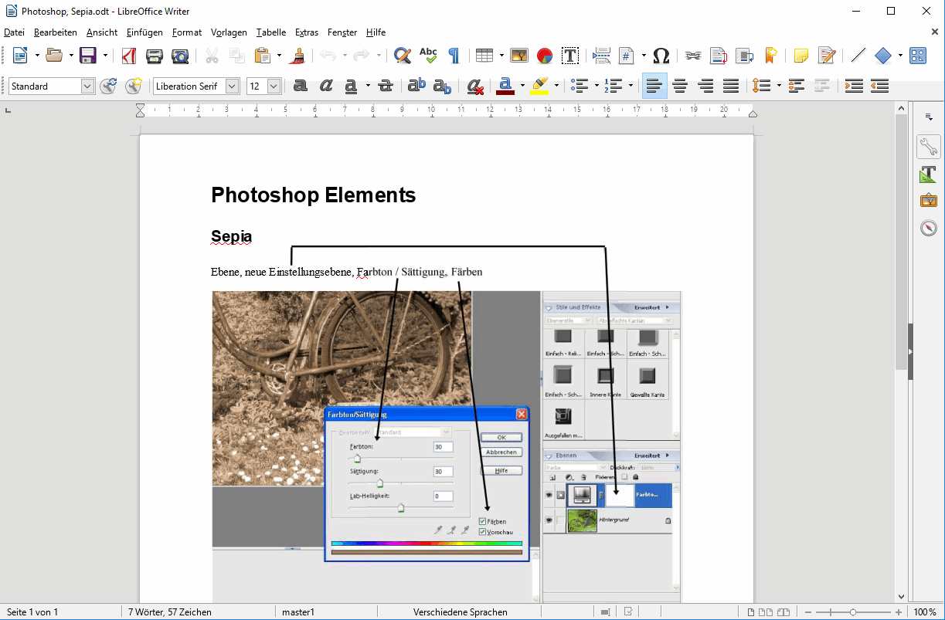
Task: Click Show Draw Functions icon
Action: [918, 56]
